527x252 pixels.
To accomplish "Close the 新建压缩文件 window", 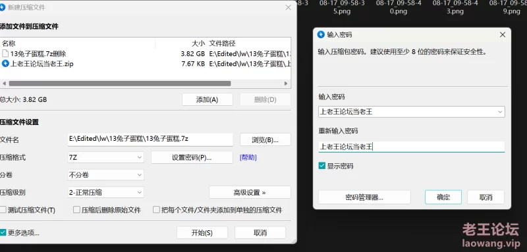I will coord(288,7).
